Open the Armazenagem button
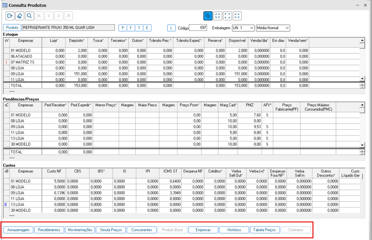 (x=18, y=230)
